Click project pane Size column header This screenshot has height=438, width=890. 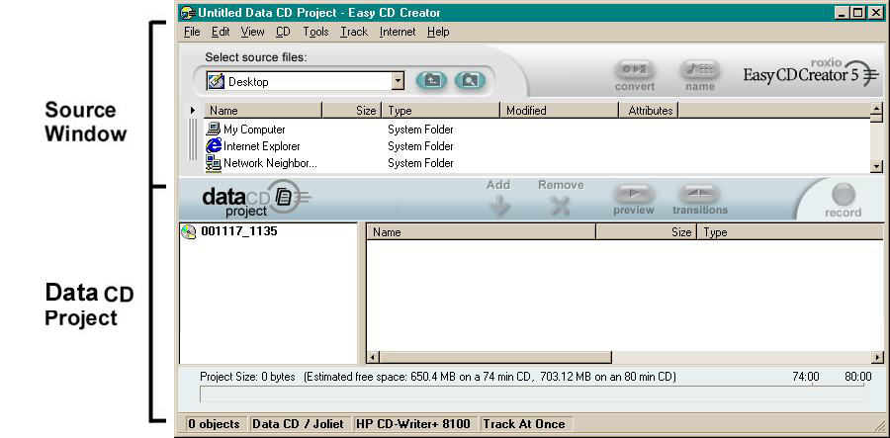point(647,231)
